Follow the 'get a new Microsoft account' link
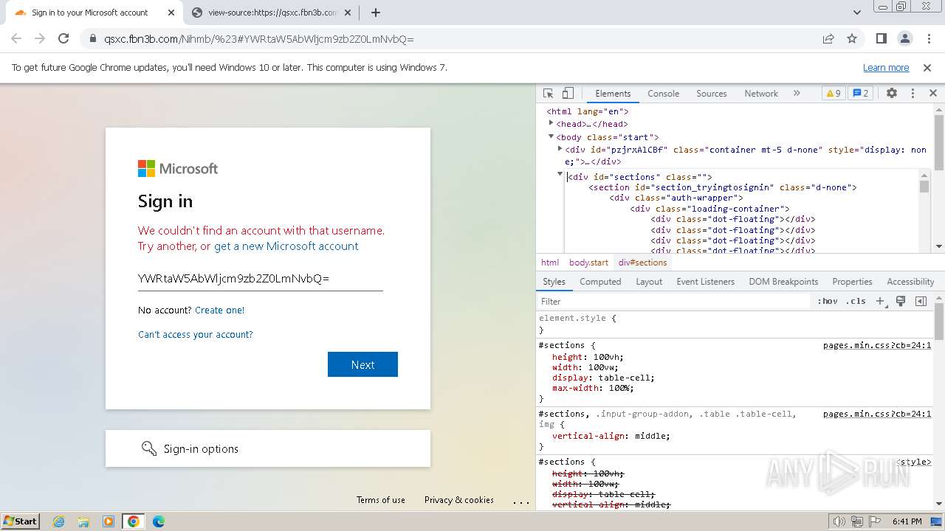Image resolution: width=945 pixels, height=531 pixels. (286, 246)
